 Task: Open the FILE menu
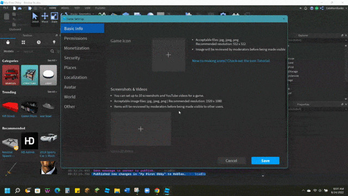click(6, 8)
